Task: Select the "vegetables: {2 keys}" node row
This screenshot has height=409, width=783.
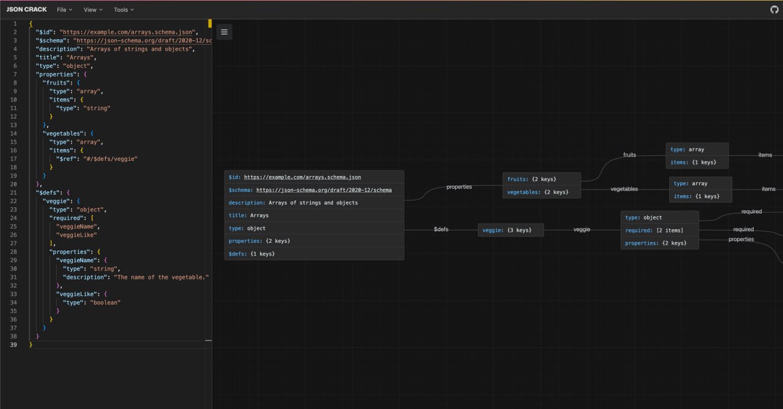Action: [x=541, y=192]
